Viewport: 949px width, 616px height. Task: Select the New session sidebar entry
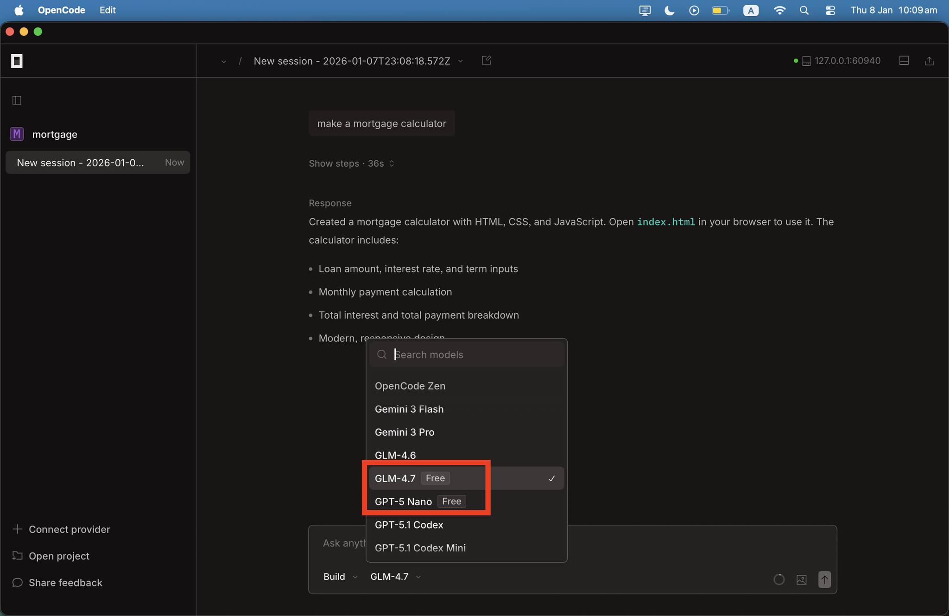98,163
